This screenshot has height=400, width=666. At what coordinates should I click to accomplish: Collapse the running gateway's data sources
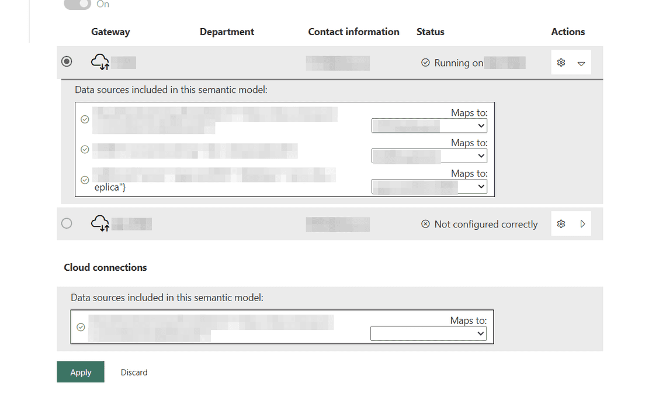pyautogui.click(x=581, y=63)
